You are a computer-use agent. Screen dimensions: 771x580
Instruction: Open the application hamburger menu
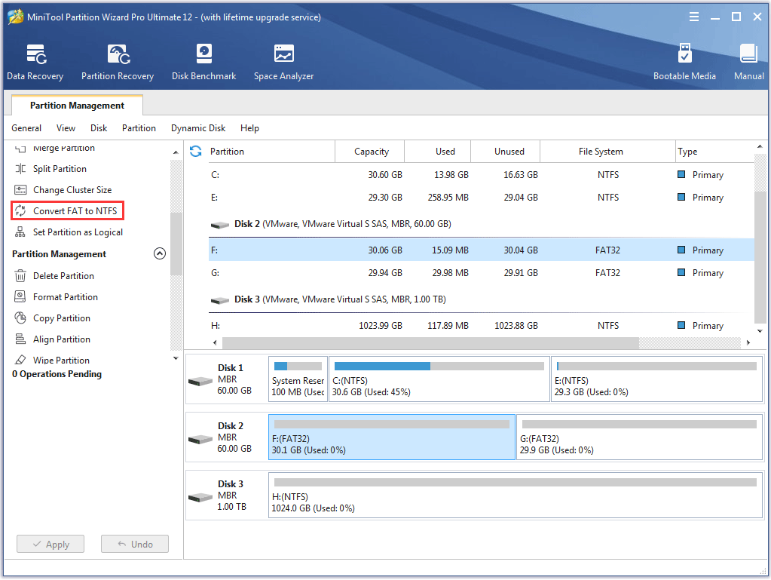click(x=693, y=16)
